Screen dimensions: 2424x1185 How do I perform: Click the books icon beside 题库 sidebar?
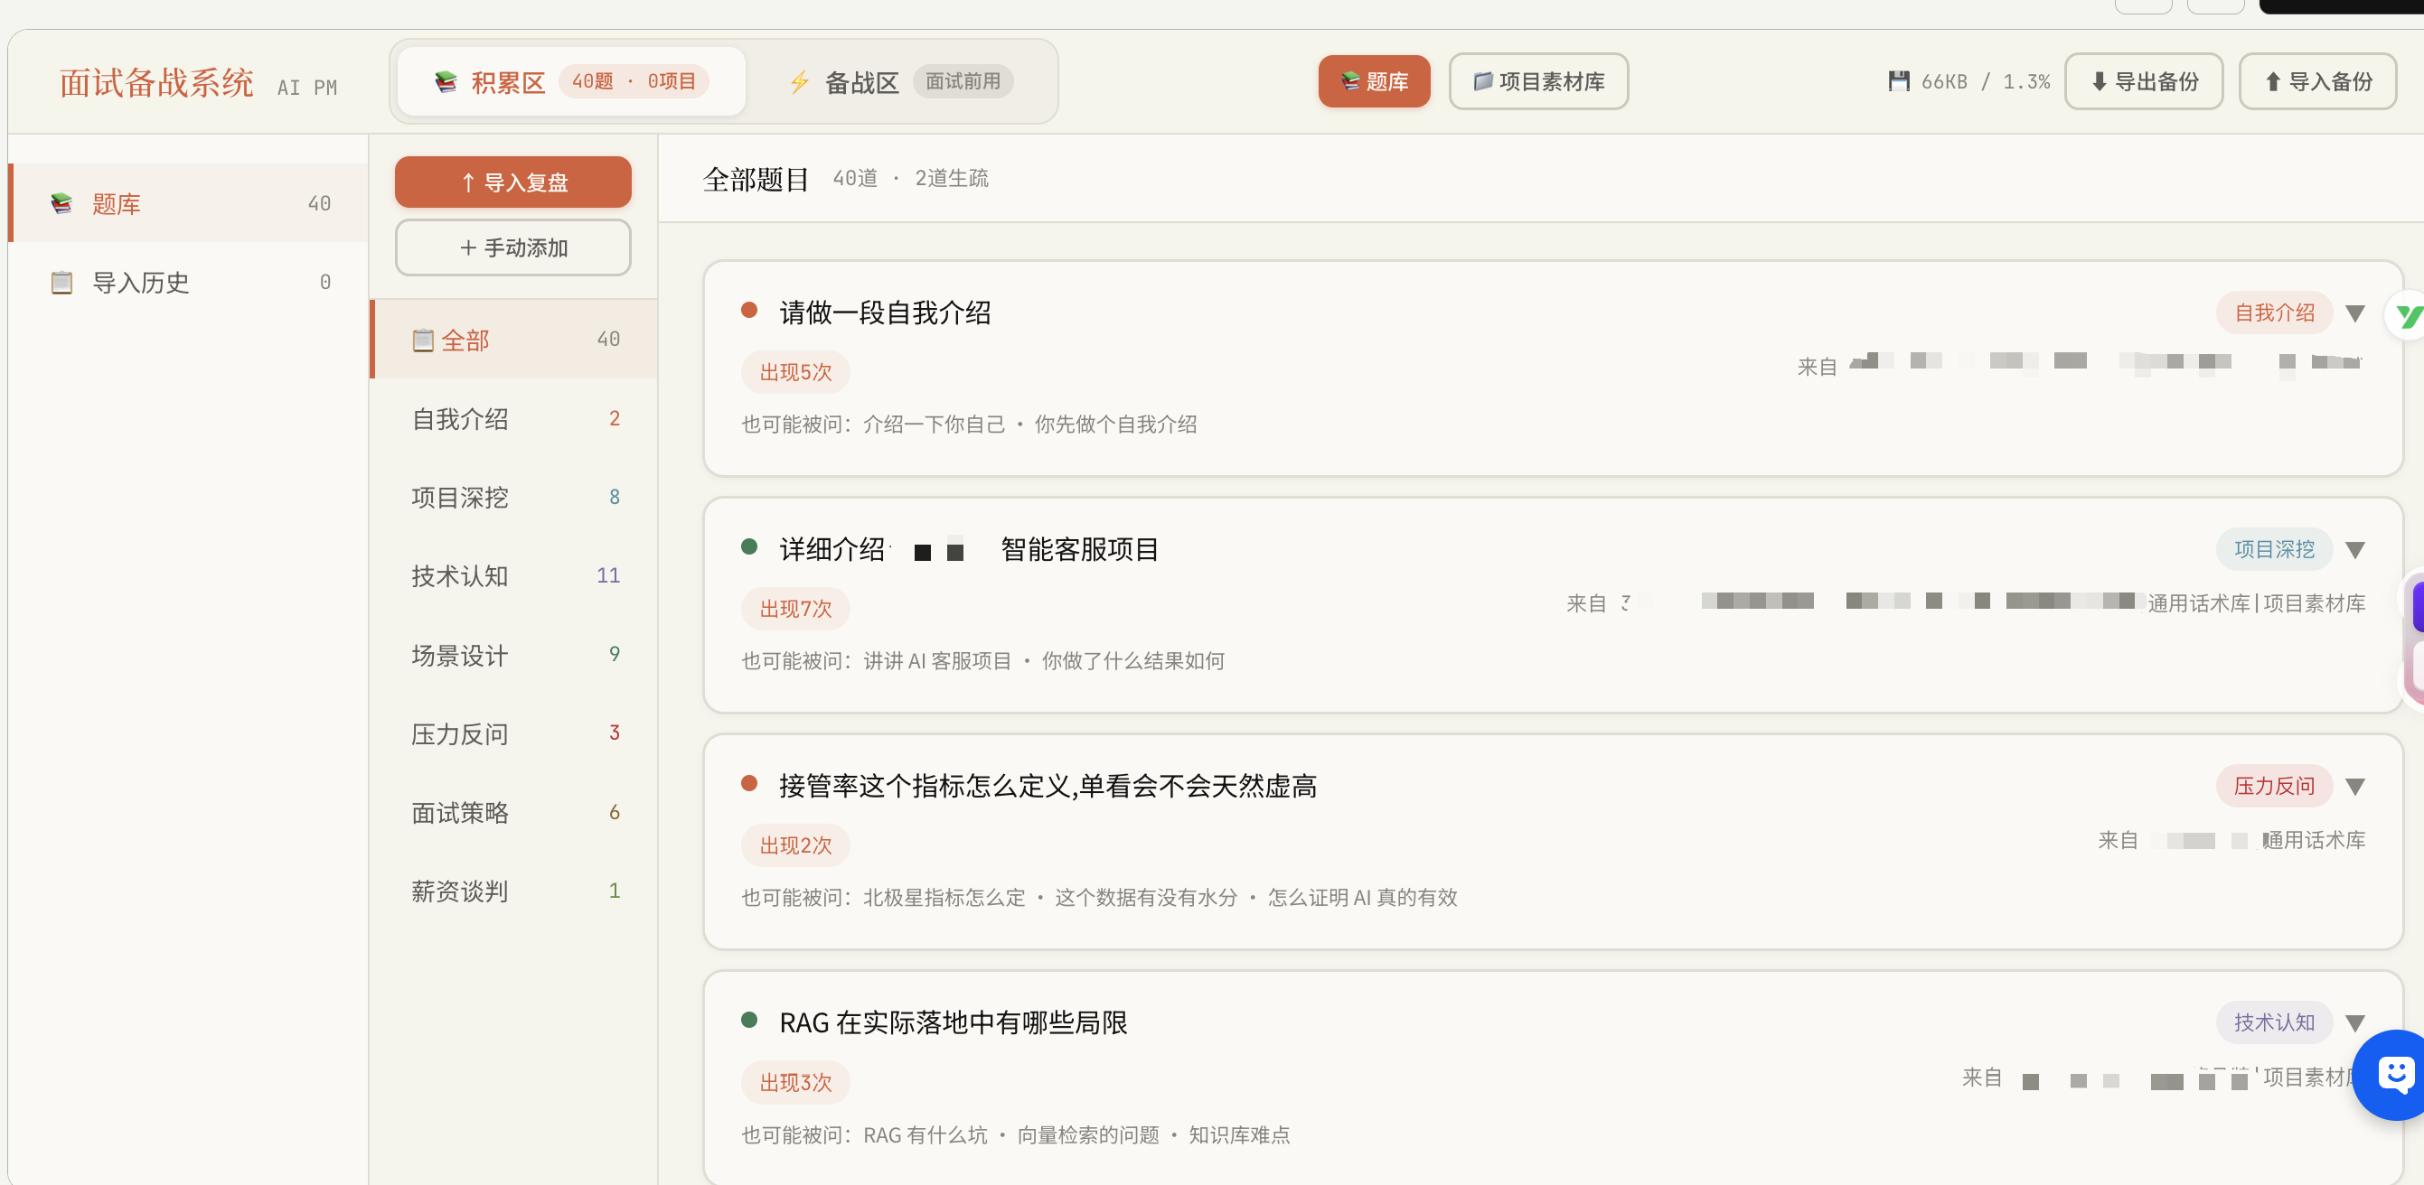(x=62, y=203)
